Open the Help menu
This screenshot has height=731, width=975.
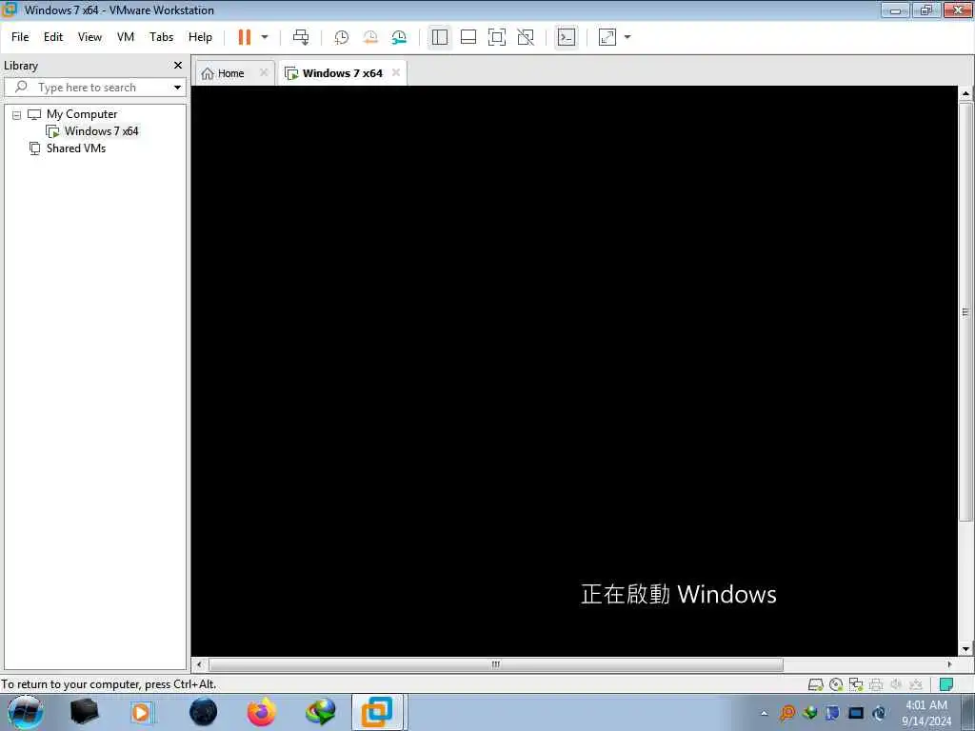coord(200,37)
